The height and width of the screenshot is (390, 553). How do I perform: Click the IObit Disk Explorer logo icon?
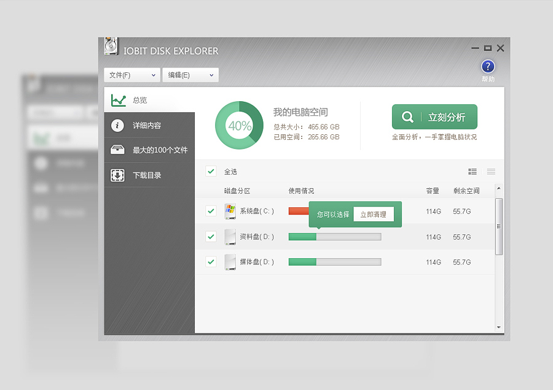click(x=111, y=46)
